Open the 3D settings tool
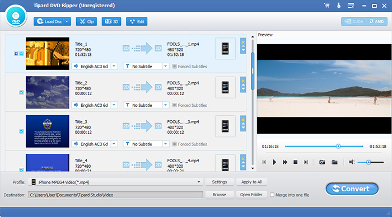Image resolution: width=392 pixels, height=217 pixels. [111, 22]
